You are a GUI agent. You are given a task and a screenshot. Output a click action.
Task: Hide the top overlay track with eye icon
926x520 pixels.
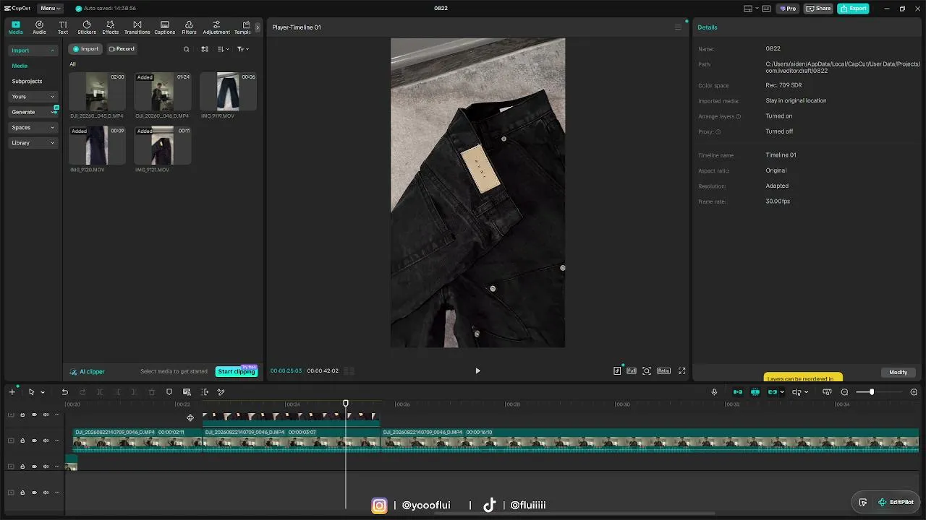tap(34, 415)
